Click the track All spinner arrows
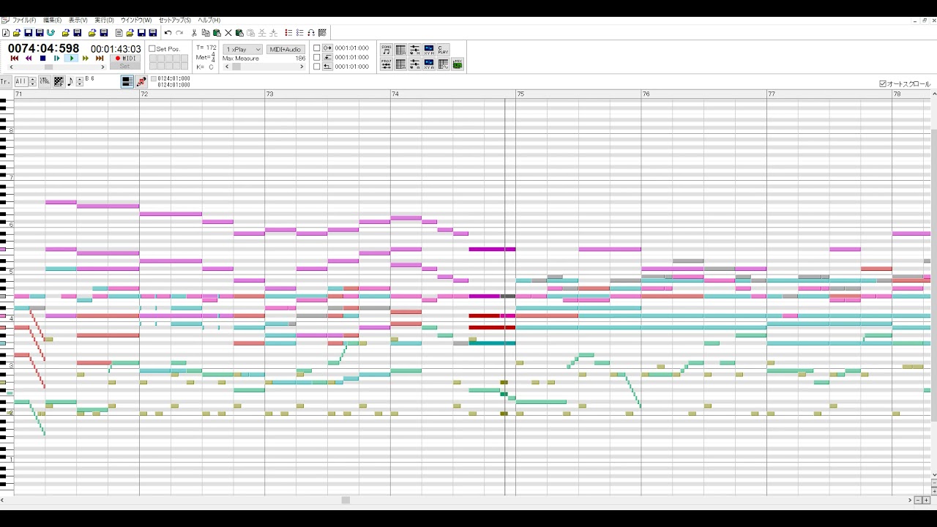 point(33,81)
